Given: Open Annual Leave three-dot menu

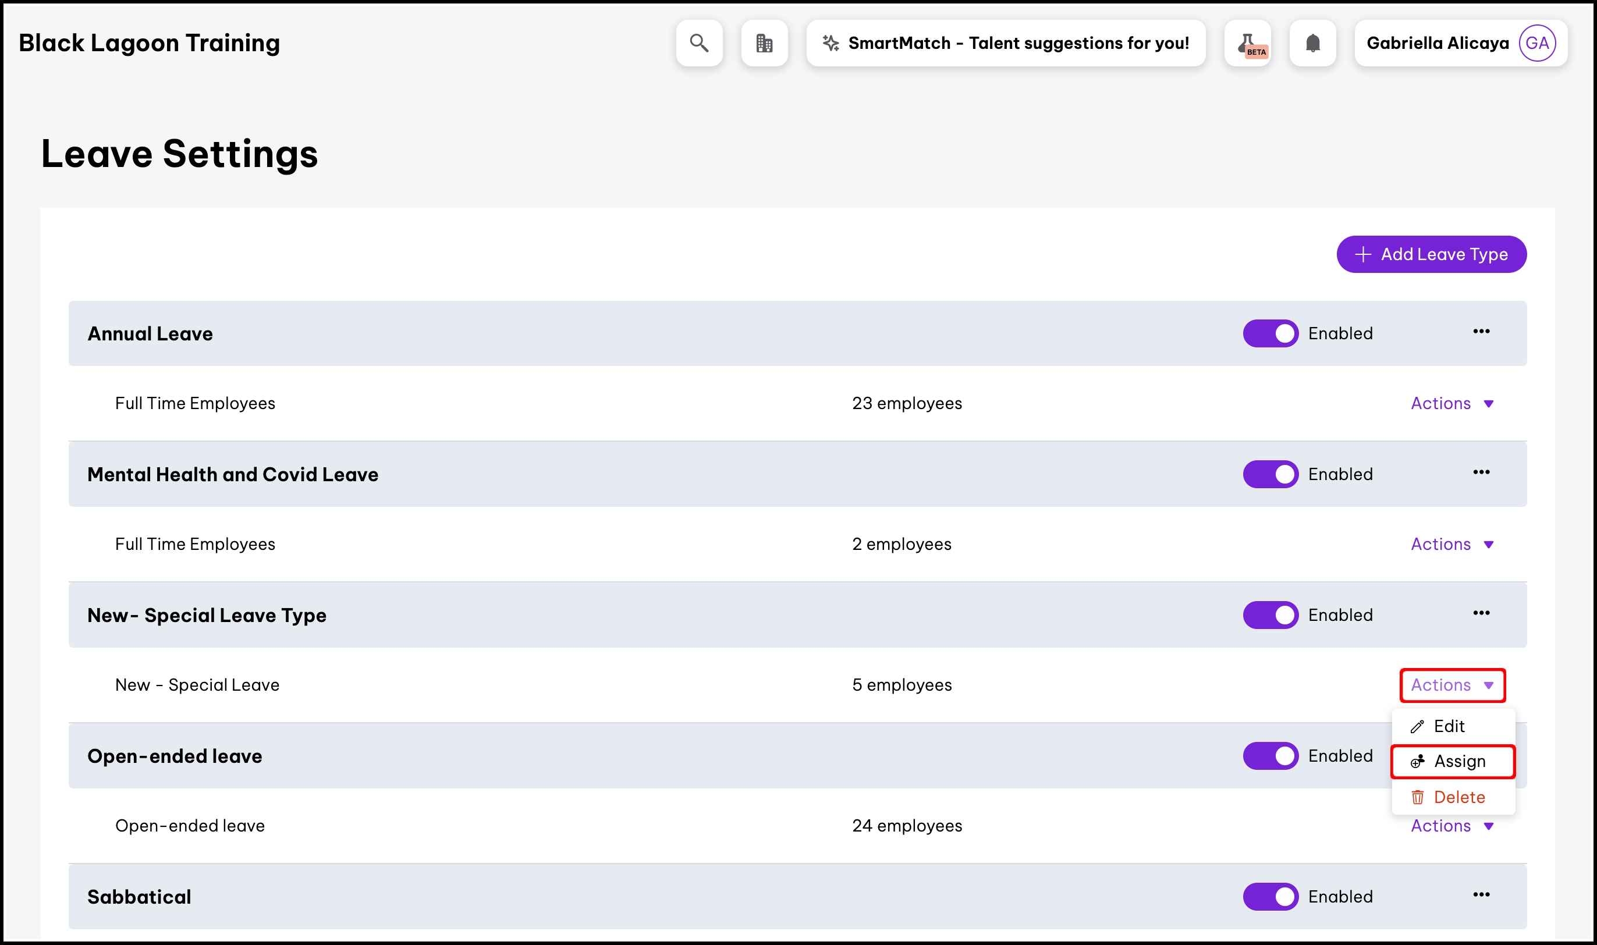Looking at the screenshot, I should 1481,332.
